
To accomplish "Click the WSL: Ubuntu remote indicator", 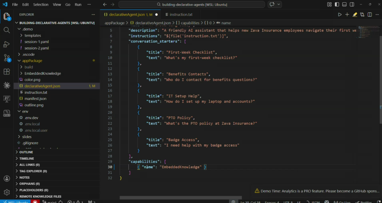I will click(15, 202).
